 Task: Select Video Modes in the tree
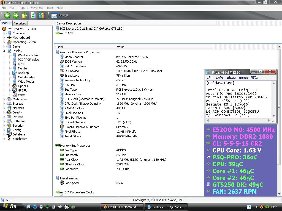pyautogui.click(x=26, y=82)
